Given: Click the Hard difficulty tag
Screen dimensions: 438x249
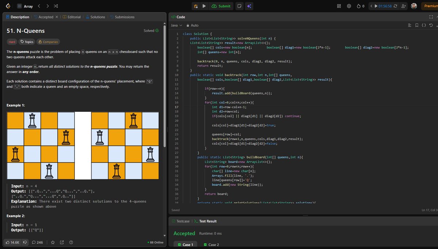Looking at the screenshot, I should pyautogui.click(x=12, y=42).
